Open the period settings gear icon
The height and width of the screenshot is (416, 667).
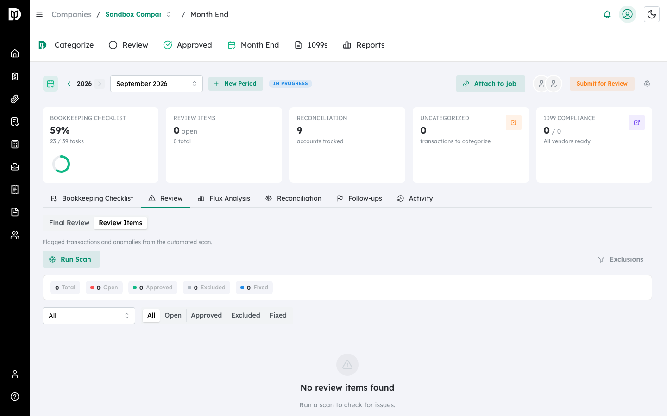[647, 84]
